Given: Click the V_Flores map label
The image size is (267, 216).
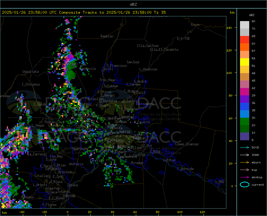Looking at the screenshot, I should [x=49, y=205].
